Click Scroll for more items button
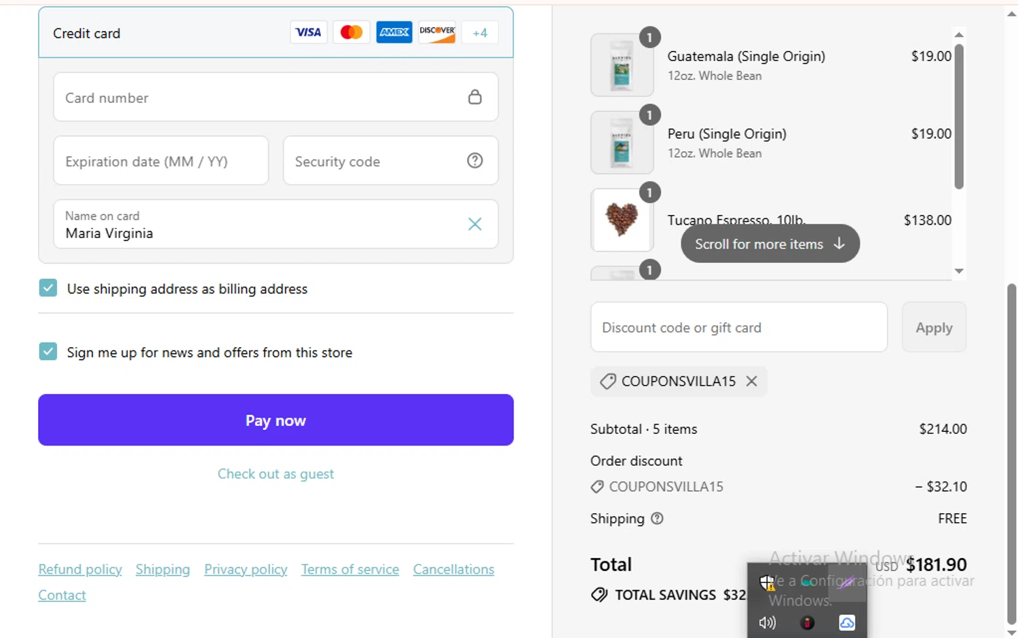The width and height of the screenshot is (1018, 638). [x=770, y=243]
